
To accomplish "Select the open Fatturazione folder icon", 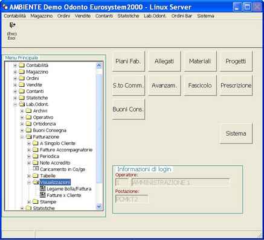I will coord(28,137).
